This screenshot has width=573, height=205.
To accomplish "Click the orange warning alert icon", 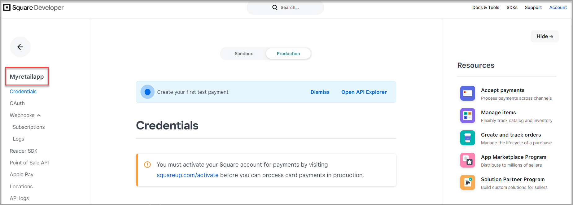I will (147, 165).
